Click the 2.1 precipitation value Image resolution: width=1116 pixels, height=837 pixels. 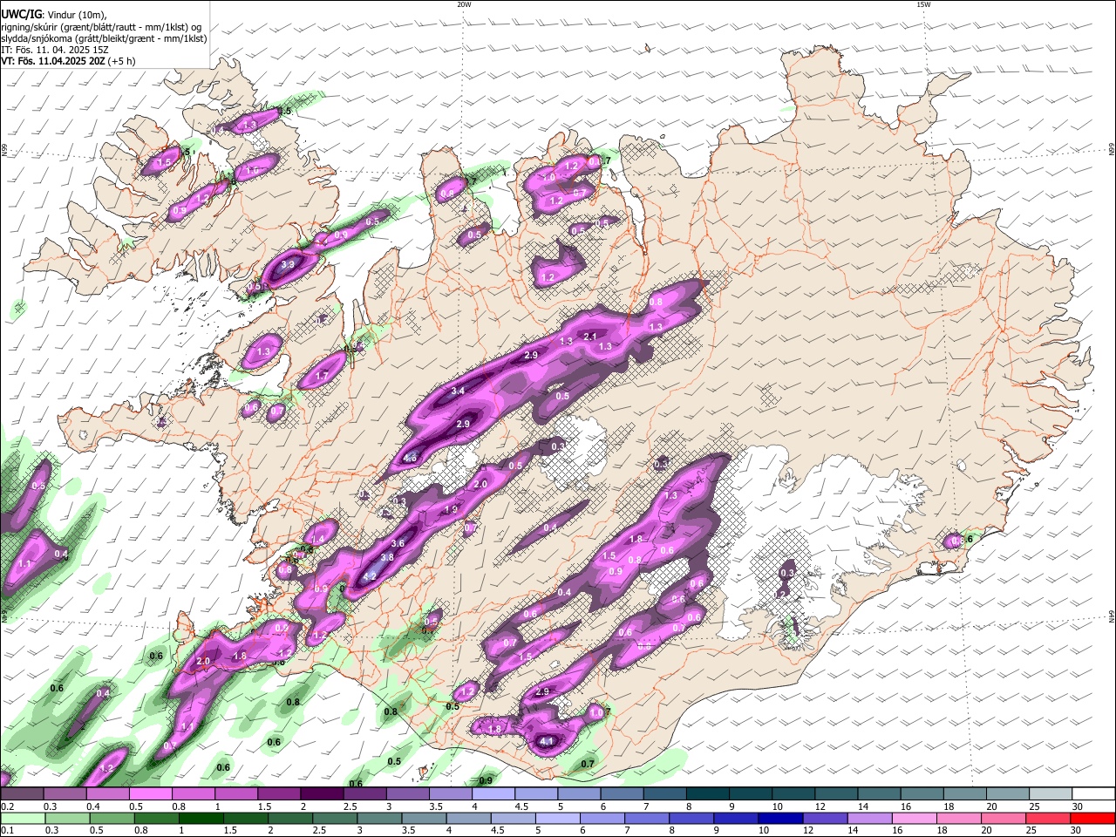(589, 337)
